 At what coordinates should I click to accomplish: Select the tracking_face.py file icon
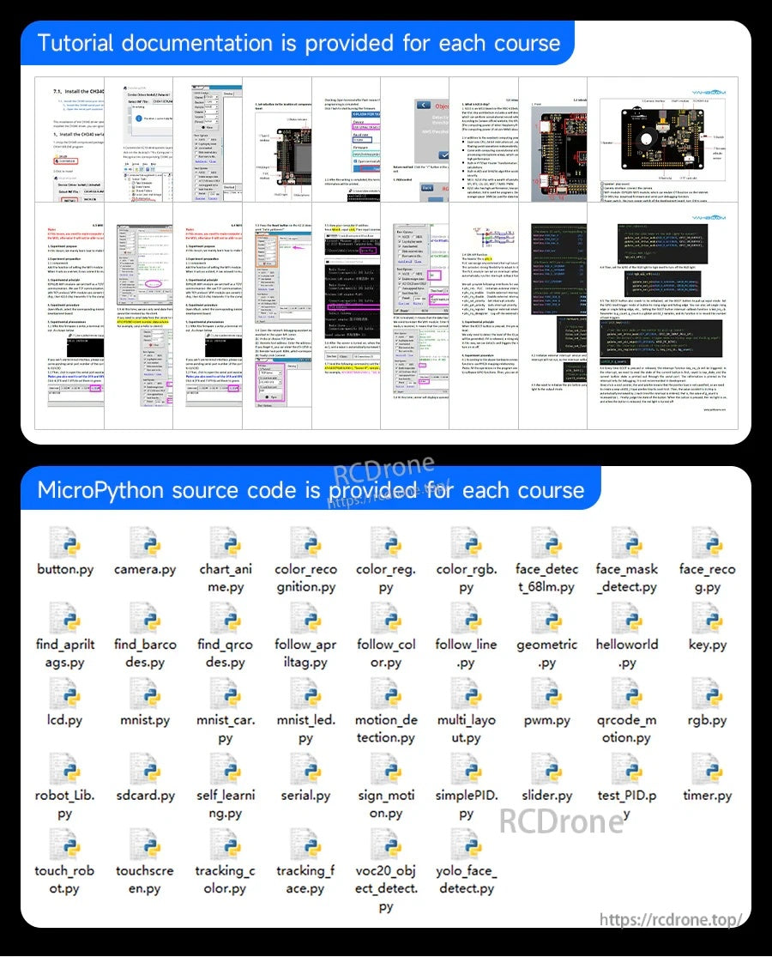tap(306, 844)
